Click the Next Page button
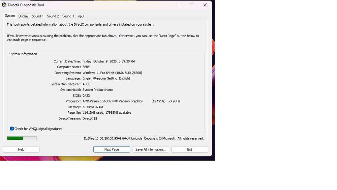 click(112, 149)
